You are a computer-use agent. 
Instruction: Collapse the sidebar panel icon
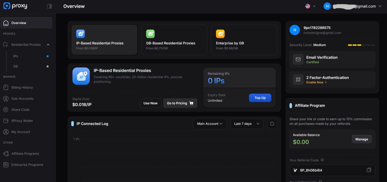click(49, 6)
